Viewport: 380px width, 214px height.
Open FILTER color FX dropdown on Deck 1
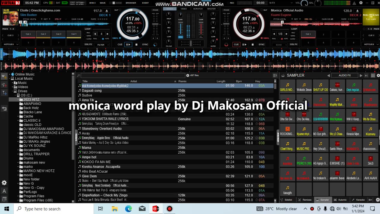102,45
